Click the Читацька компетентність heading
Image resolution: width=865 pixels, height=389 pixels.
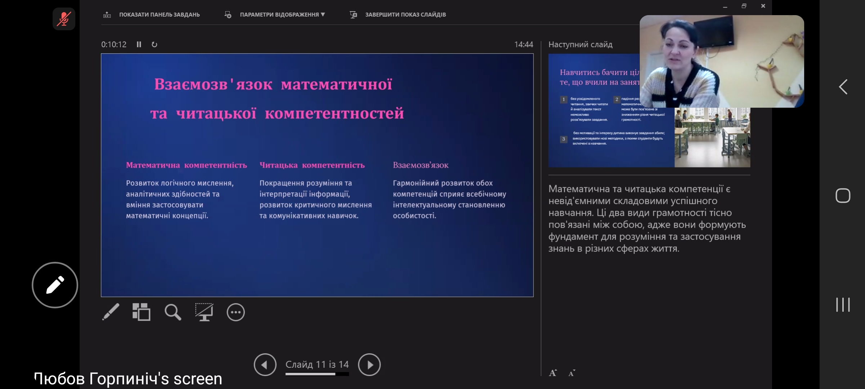coord(312,165)
